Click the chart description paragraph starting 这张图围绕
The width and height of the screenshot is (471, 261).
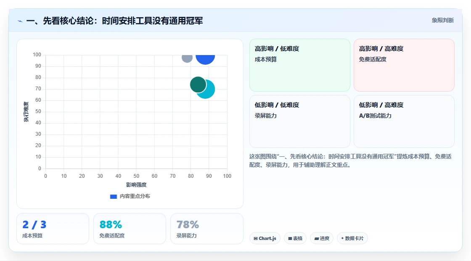(x=350, y=161)
